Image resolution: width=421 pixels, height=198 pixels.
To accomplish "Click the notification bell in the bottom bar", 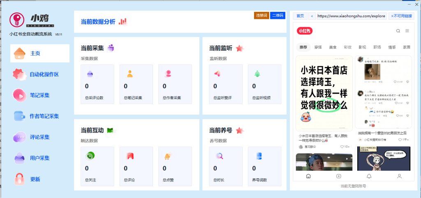I will point(369,176).
